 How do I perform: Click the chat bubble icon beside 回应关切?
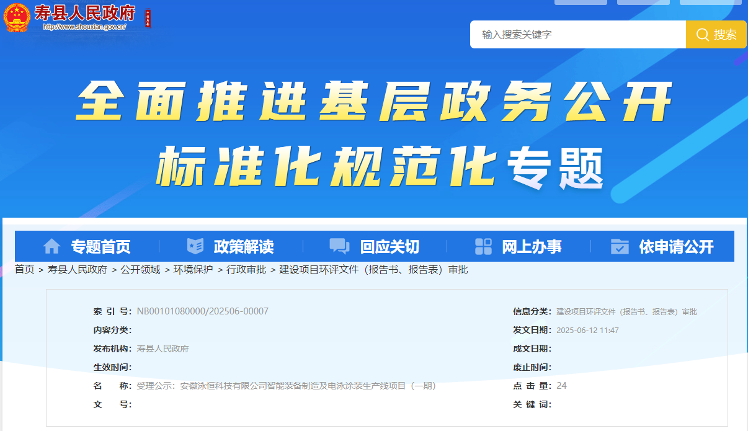point(339,246)
